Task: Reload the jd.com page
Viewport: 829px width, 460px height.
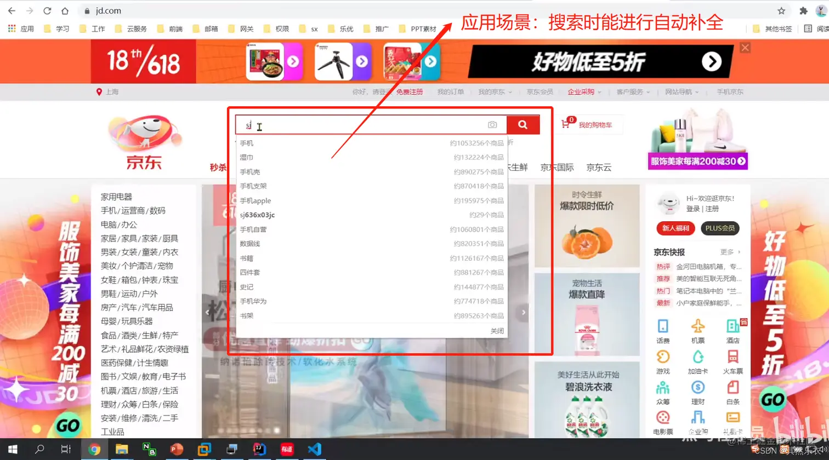Action: 47,10
